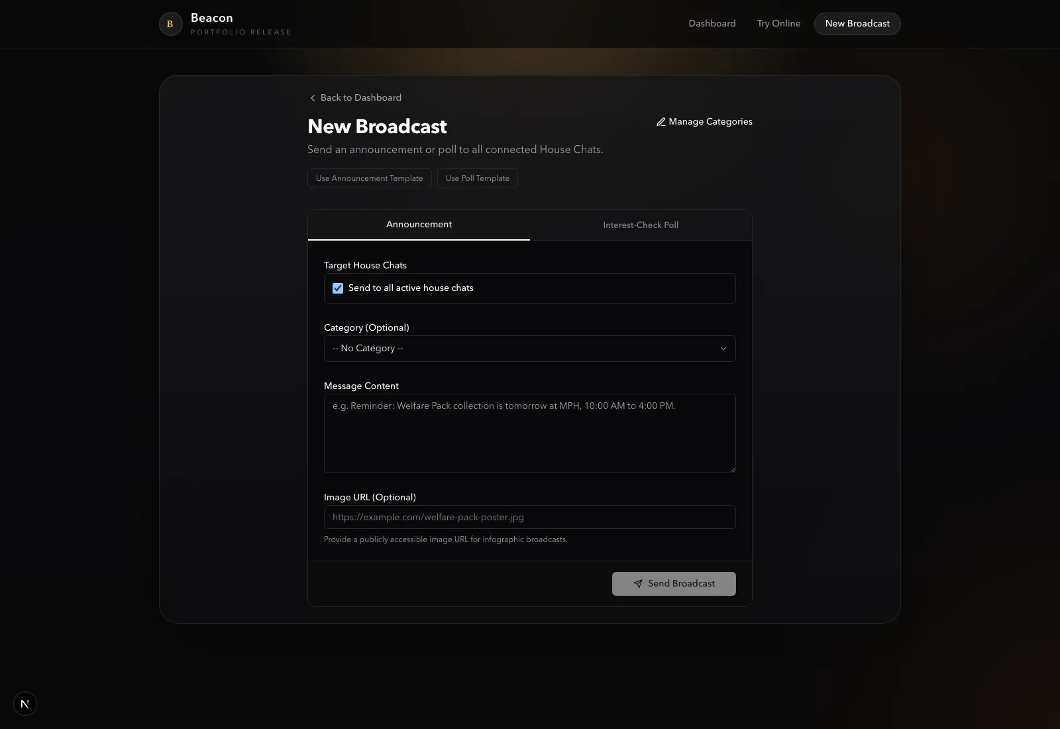
Task: Click Try Online in the navigation bar
Action: (778, 23)
